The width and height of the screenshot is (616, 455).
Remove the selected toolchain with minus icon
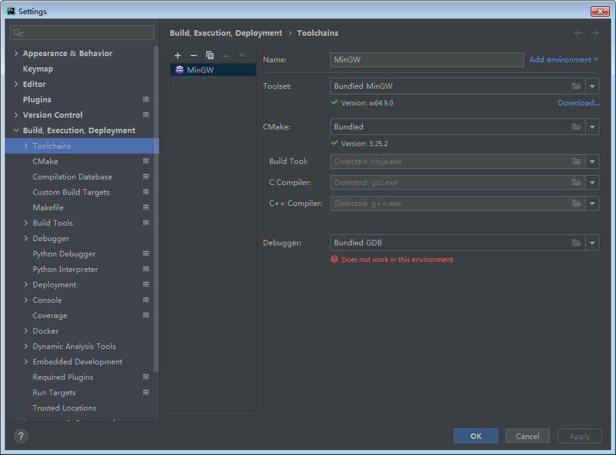click(x=194, y=55)
